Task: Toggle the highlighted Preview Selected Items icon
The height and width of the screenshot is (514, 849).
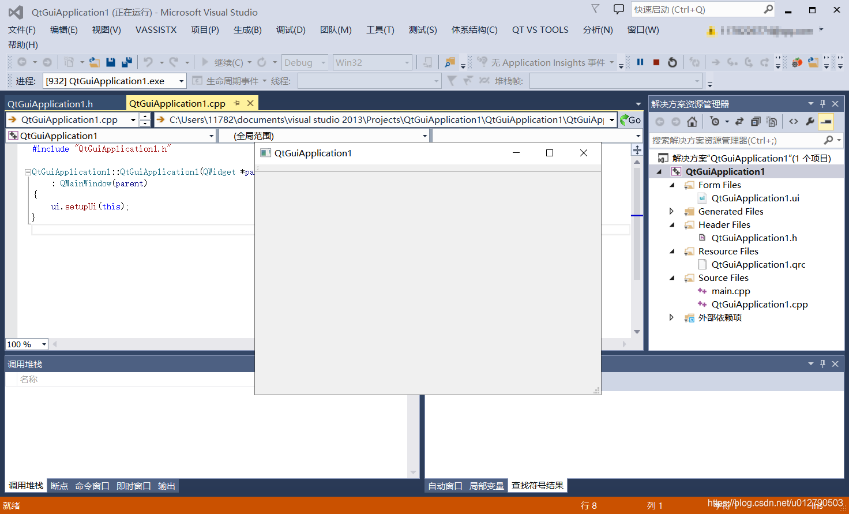Action: click(826, 121)
